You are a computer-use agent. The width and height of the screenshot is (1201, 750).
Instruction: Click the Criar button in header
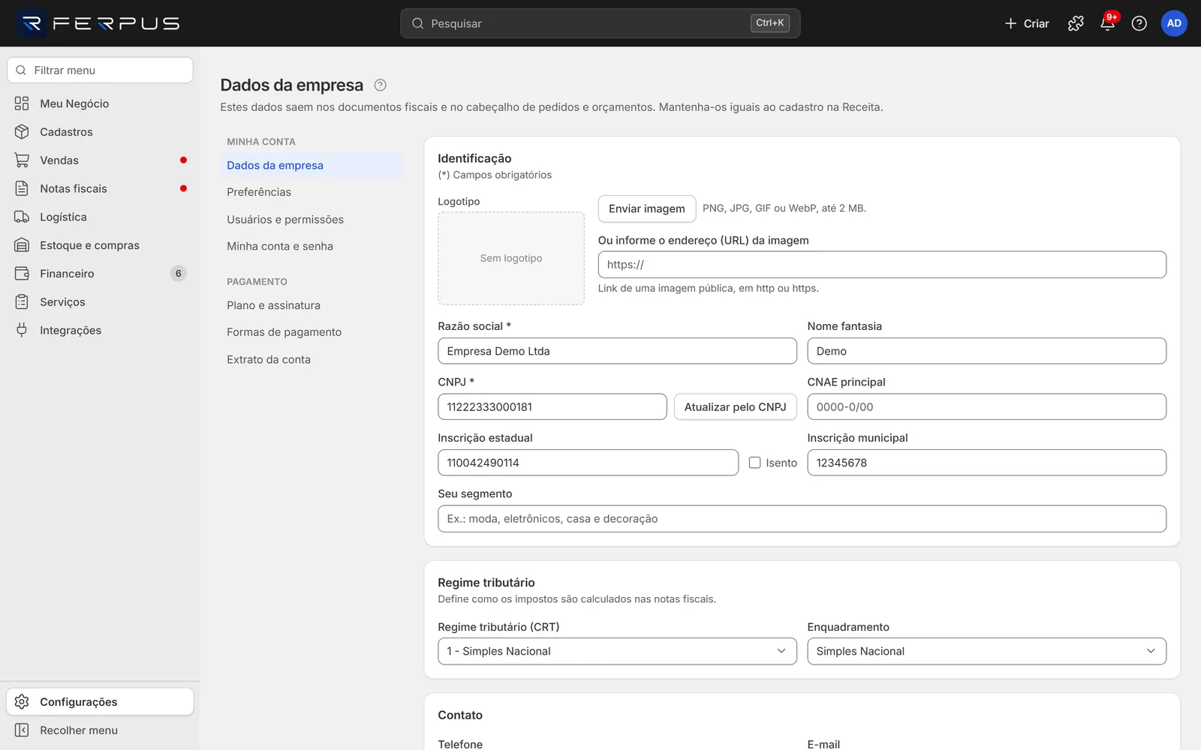pyautogui.click(x=1026, y=23)
